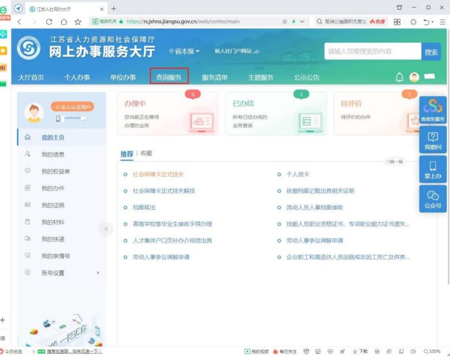Select 我的材料 in the sidebar
This screenshot has width=450, height=356.
click(x=62, y=222)
